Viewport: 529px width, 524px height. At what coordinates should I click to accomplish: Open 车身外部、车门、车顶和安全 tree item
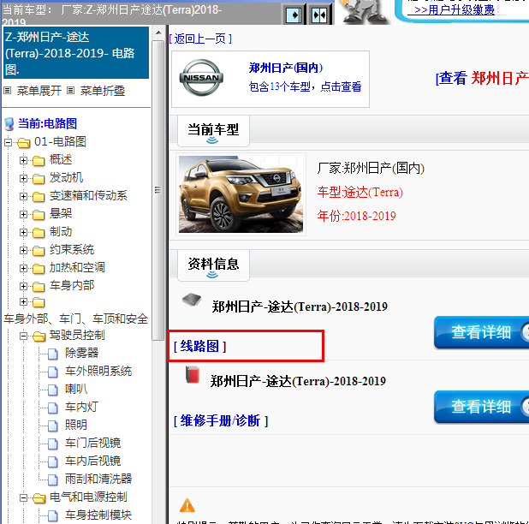click(76, 319)
